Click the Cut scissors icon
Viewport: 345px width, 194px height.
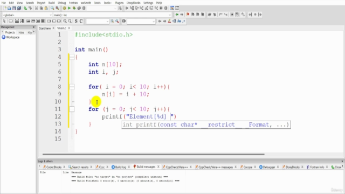click(x=37, y=8)
